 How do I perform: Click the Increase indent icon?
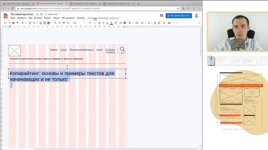(159, 23)
